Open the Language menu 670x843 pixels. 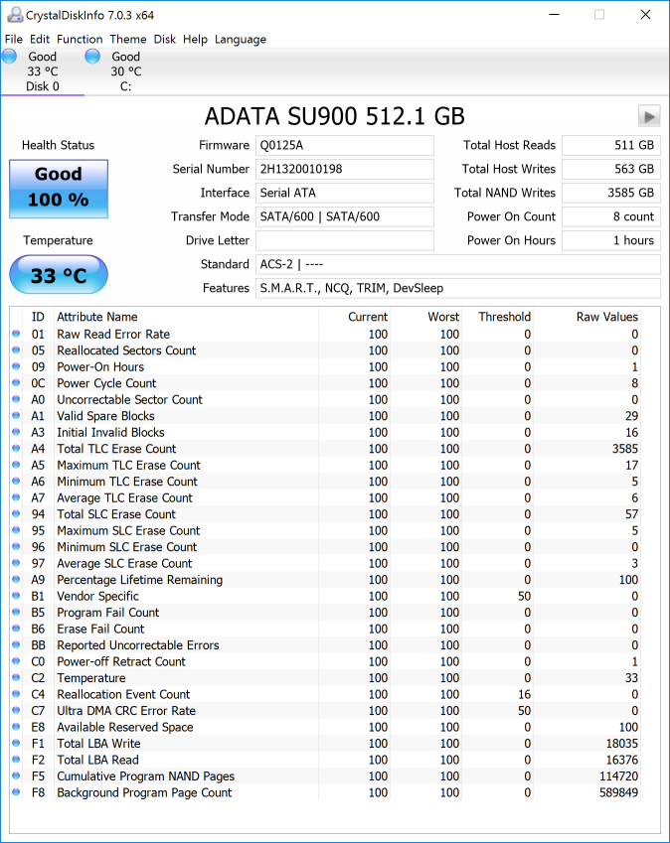[241, 40]
